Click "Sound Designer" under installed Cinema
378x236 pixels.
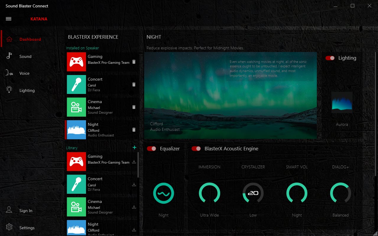click(x=100, y=113)
